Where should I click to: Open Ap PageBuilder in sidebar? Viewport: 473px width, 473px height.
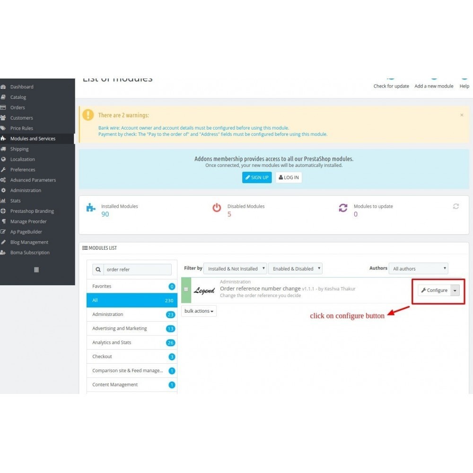click(26, 232)
